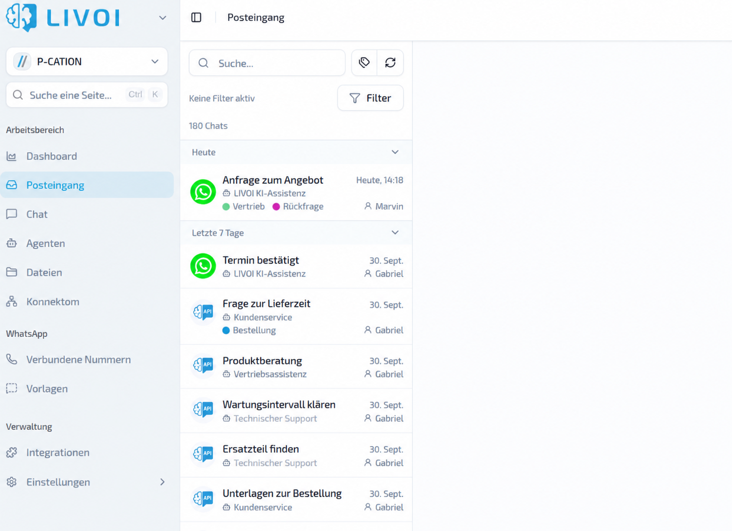Click the green Vertrieb tag dot
This screenshot has width=732, height=531.
226,207
